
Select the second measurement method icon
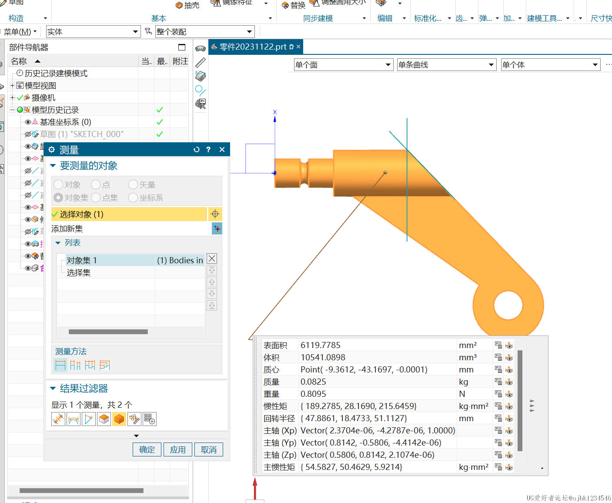pos(75,365)
